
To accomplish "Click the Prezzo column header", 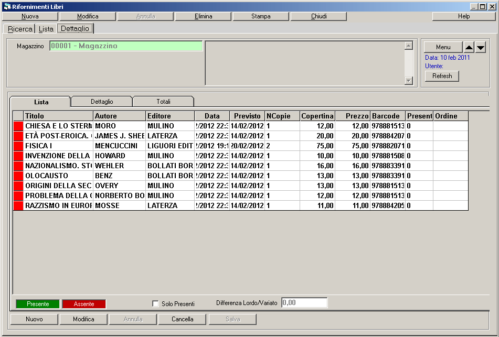I will point(353,116).
